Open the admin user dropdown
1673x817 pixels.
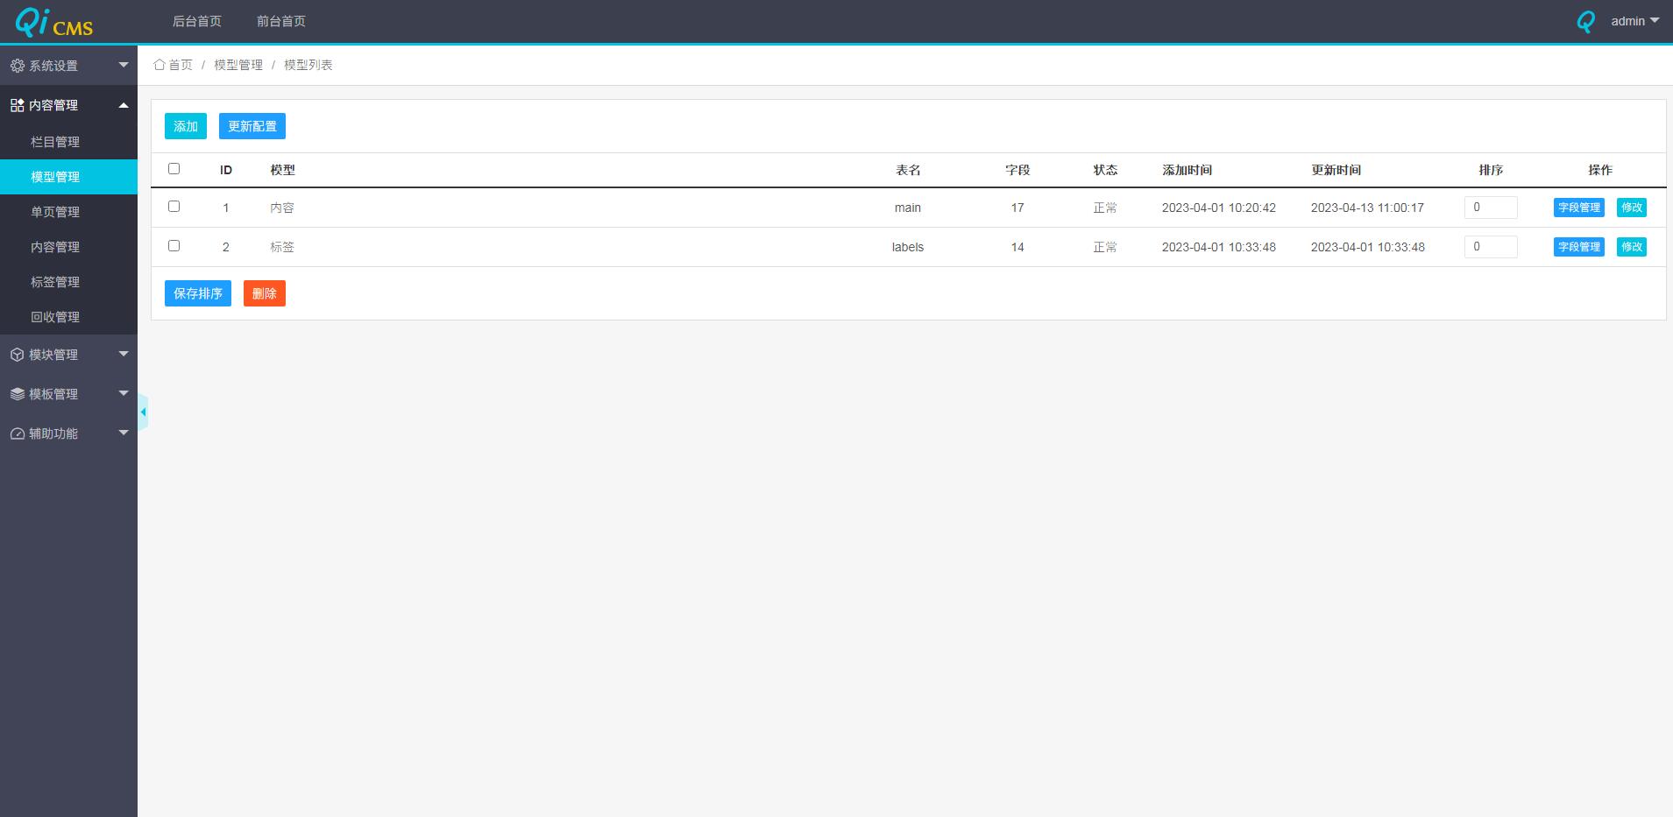click(x=1634, y=21)
